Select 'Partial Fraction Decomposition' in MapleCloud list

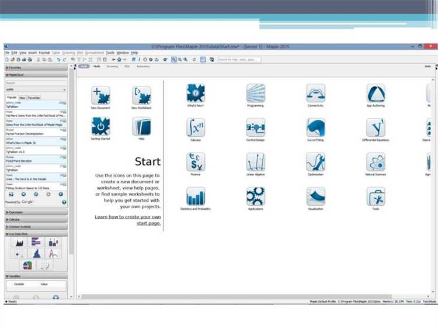(36, 133)
